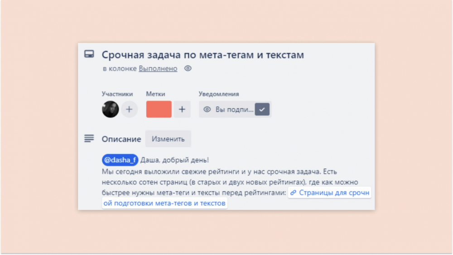Click the Описание heading
Screen dimensions: 453x255
click(121, 139)
